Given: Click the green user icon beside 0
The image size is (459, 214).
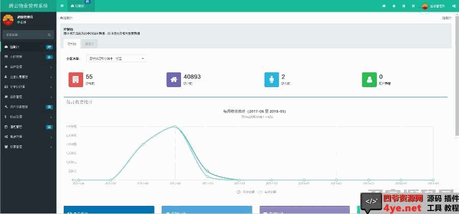Looking at the screenshot, I should 369,79.
